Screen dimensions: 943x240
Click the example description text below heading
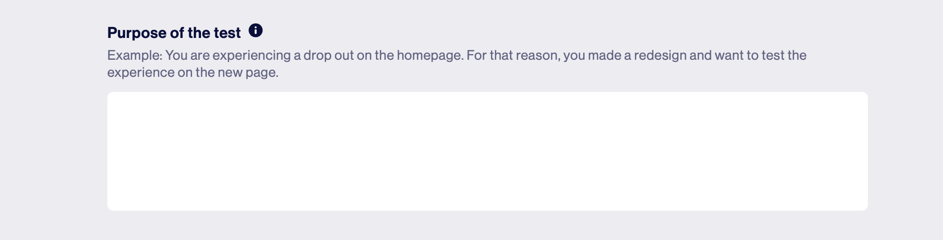457,64
